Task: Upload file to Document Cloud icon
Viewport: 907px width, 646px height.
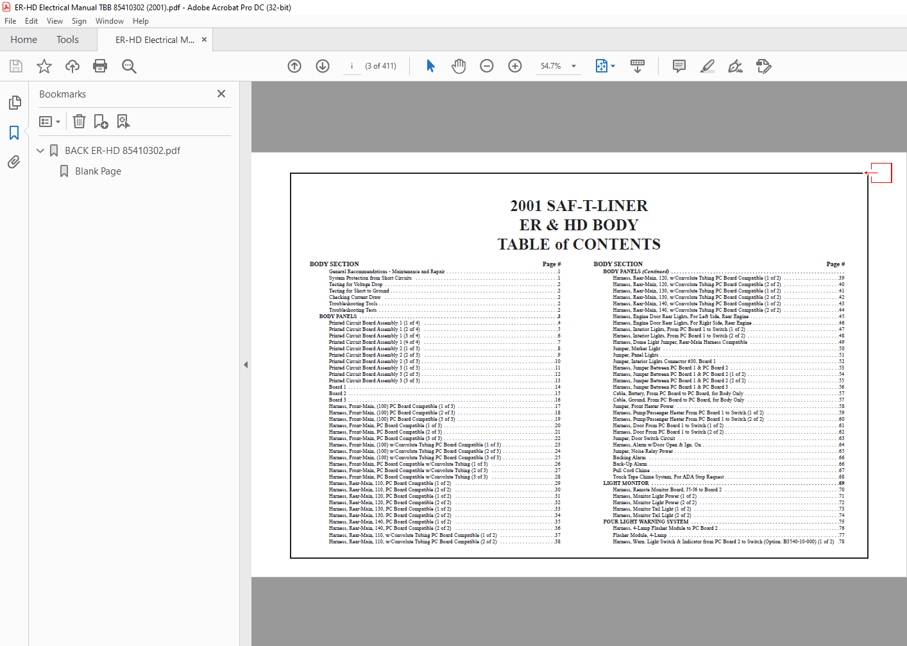Action: pyautogui.click(x=72, y=66)
